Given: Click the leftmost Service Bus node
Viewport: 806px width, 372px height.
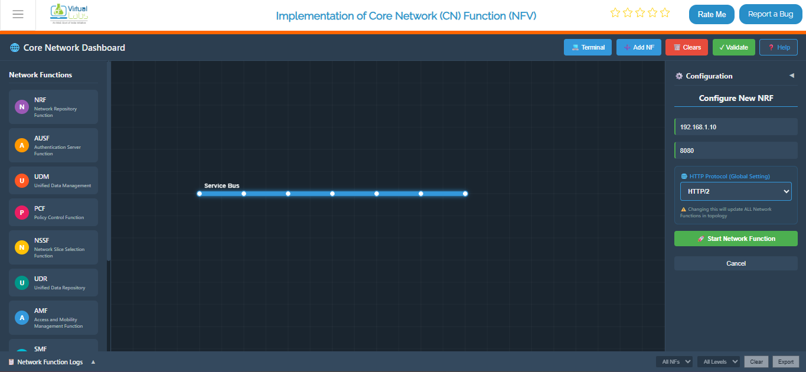Looking at the screenshot, I should pyautogui.click(x=200, y=194).
